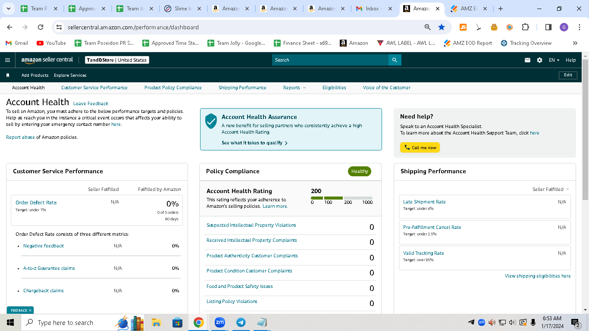
Task: Click the Account Health Assurance shield icon
Action: coord(211,121)
